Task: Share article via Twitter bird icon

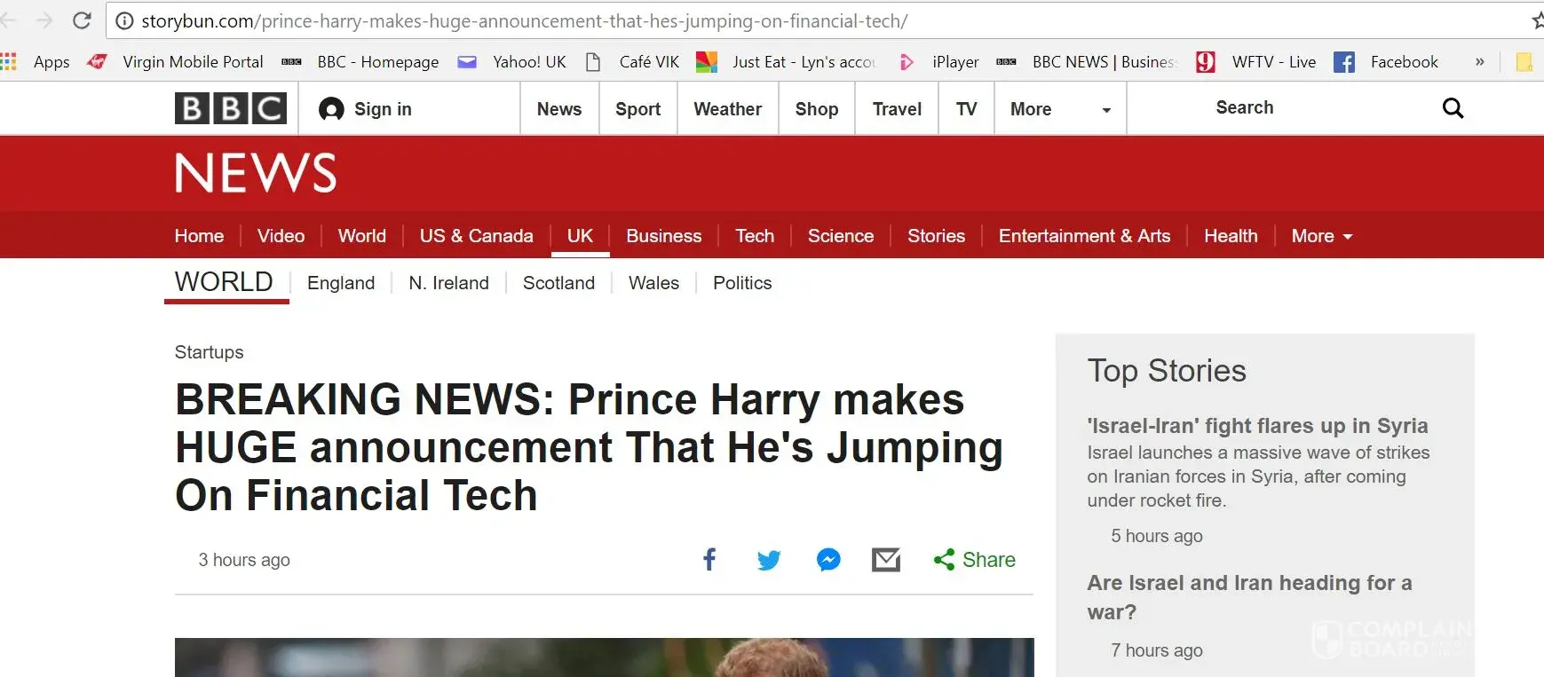Action: 769,560
